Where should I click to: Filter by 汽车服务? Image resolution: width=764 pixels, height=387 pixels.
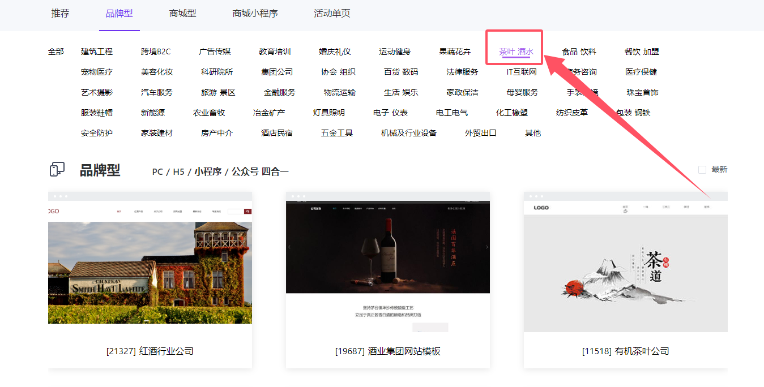click(x=157, y=92)
